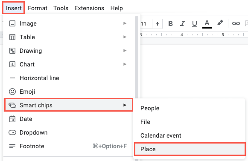Image resolution: width=248 pixels, height=161 pixels.
Task: Select Place smart chip option
Action: coord(190,149)
